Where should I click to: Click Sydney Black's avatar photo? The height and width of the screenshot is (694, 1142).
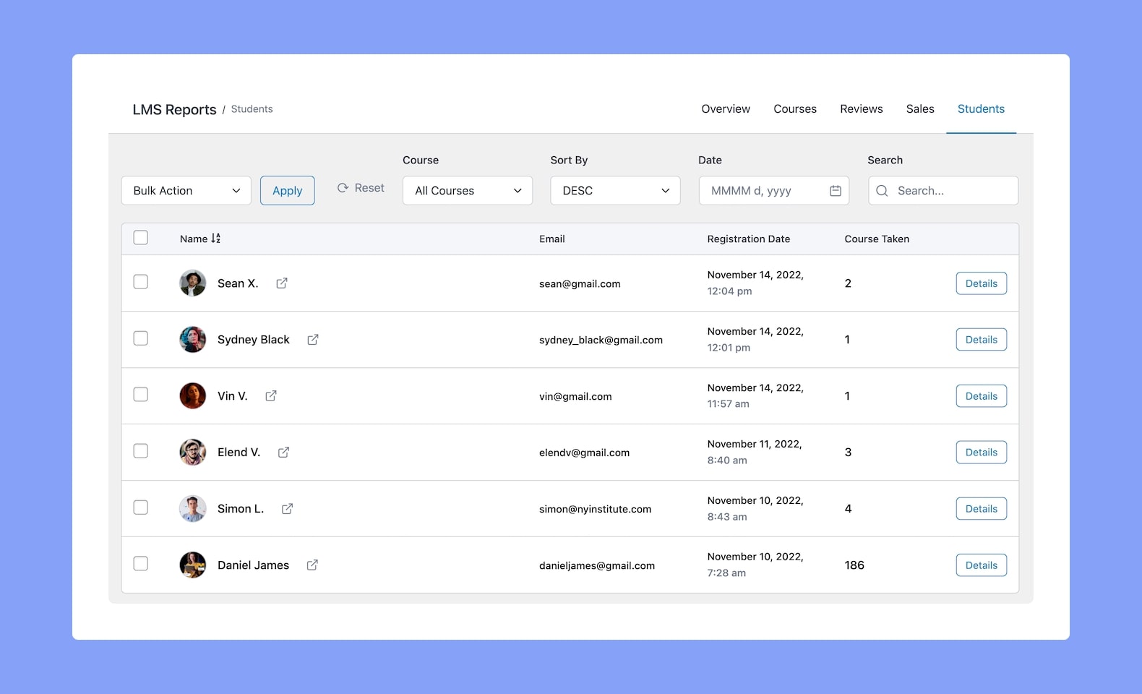coord(193,340)
